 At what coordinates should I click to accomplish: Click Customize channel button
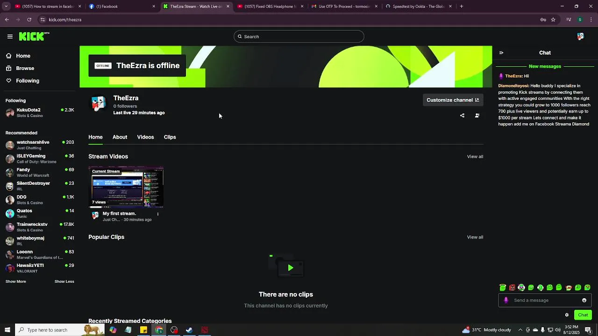tap(453, 100)
